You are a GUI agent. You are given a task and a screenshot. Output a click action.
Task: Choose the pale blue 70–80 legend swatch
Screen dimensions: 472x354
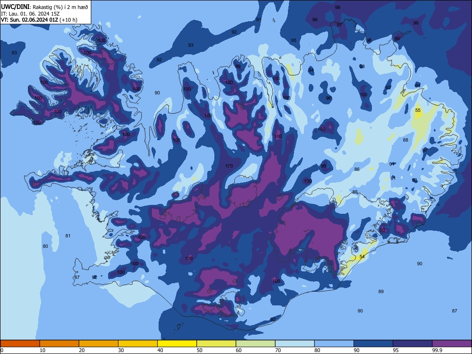(295, 344)
